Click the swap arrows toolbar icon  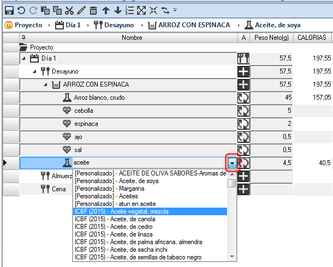click(165, 10)
